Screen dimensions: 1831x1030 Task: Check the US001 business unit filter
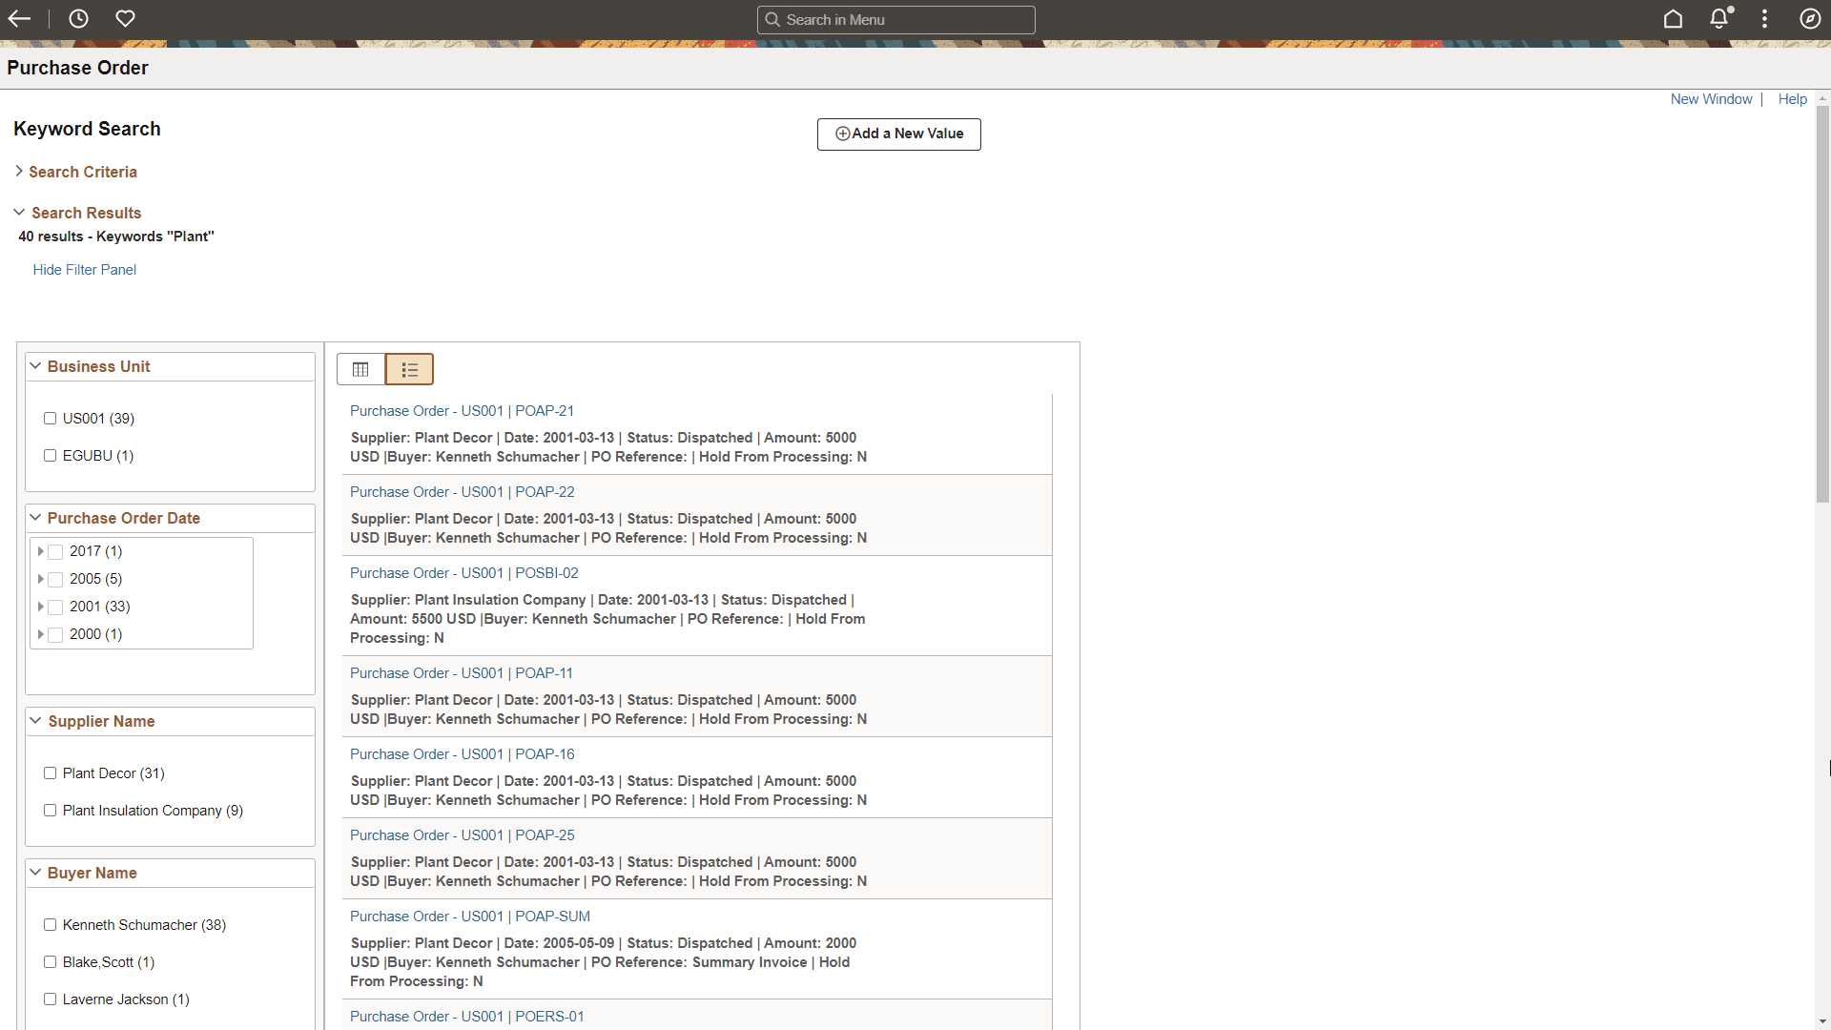click(50, 418)
